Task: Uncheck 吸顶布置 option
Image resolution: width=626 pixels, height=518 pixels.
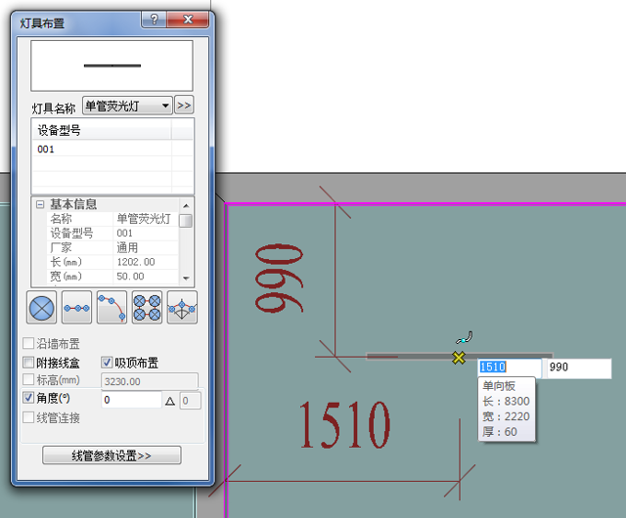Action: click(x=108, y=363)
